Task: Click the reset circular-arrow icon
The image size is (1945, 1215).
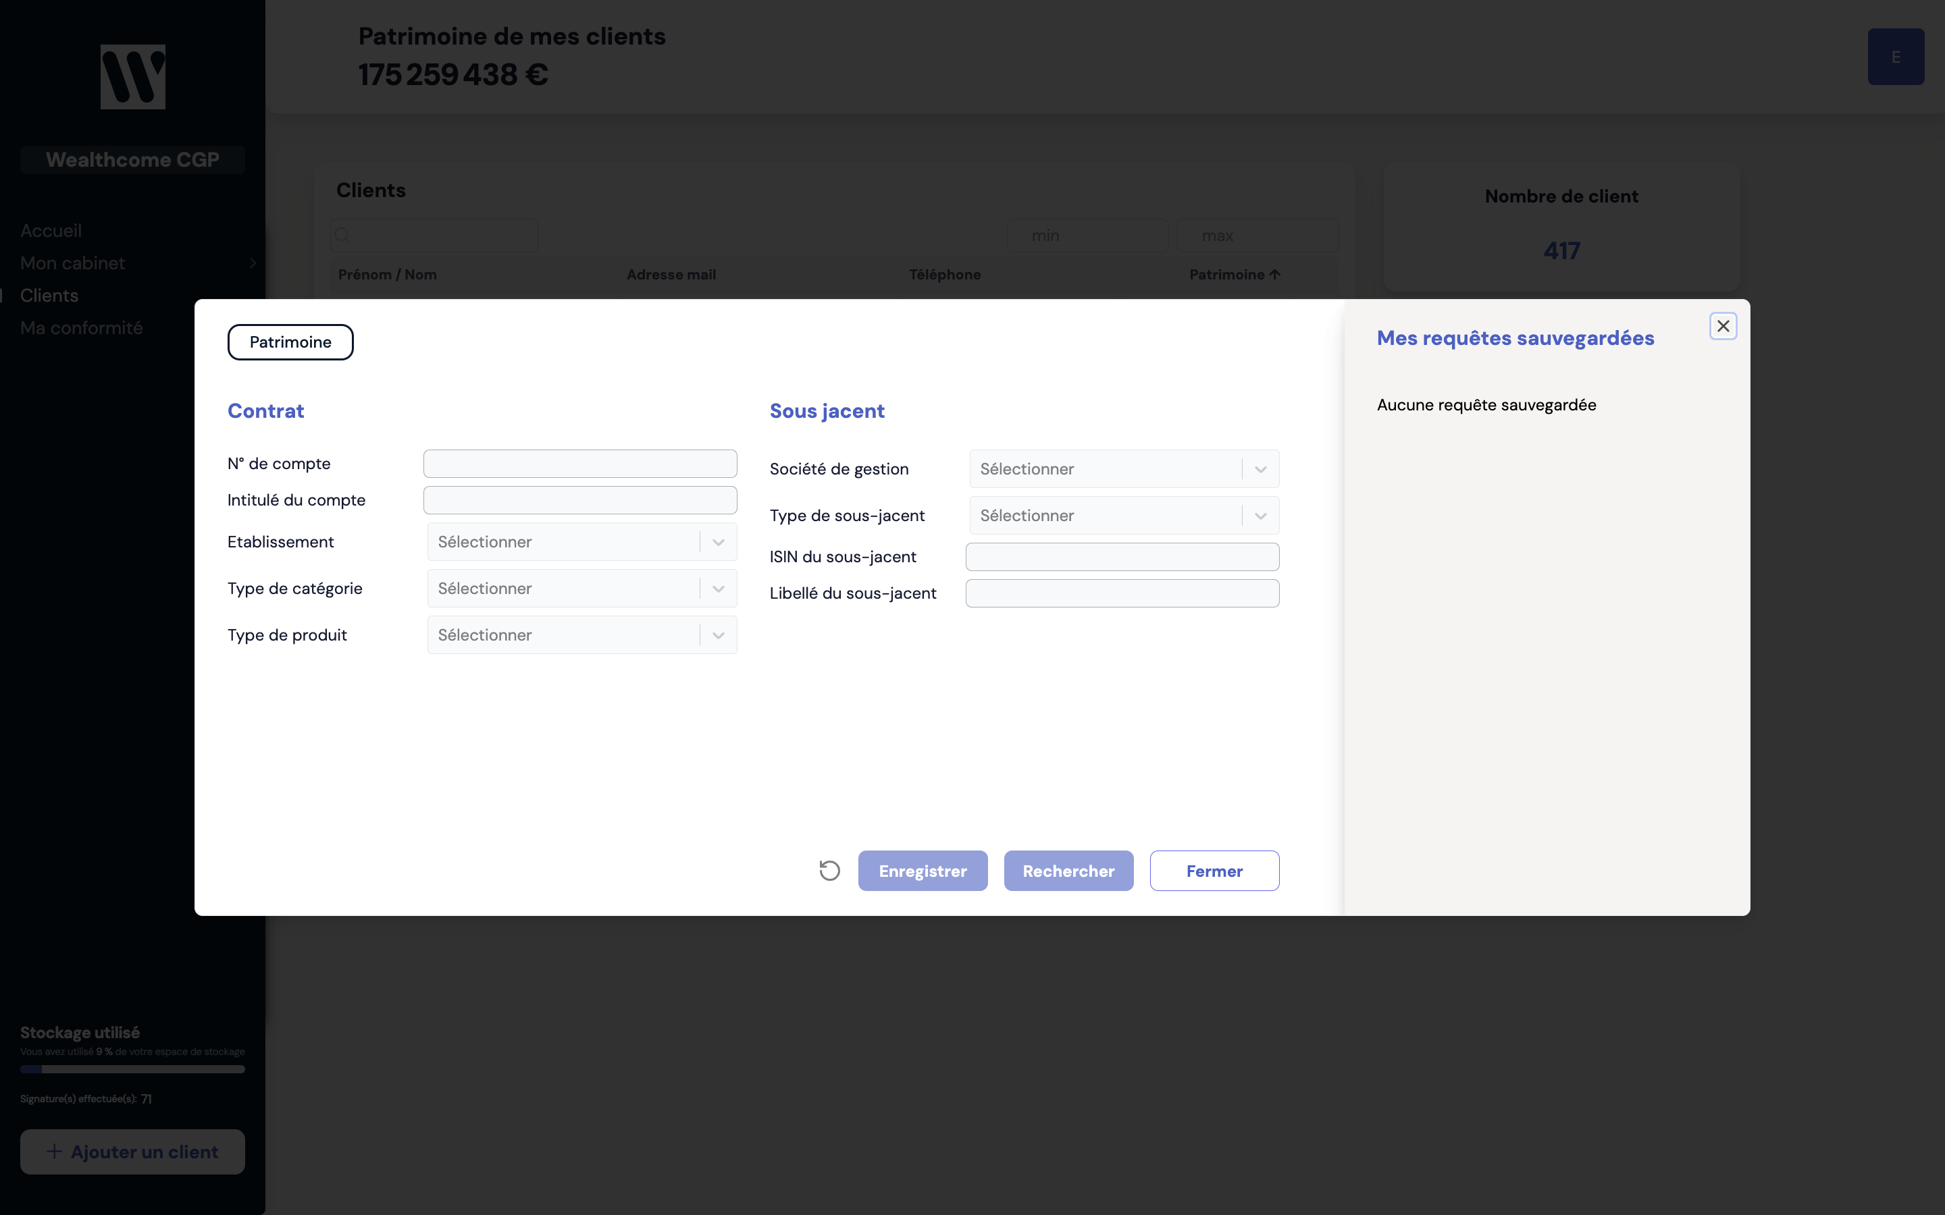Action: 829,870
